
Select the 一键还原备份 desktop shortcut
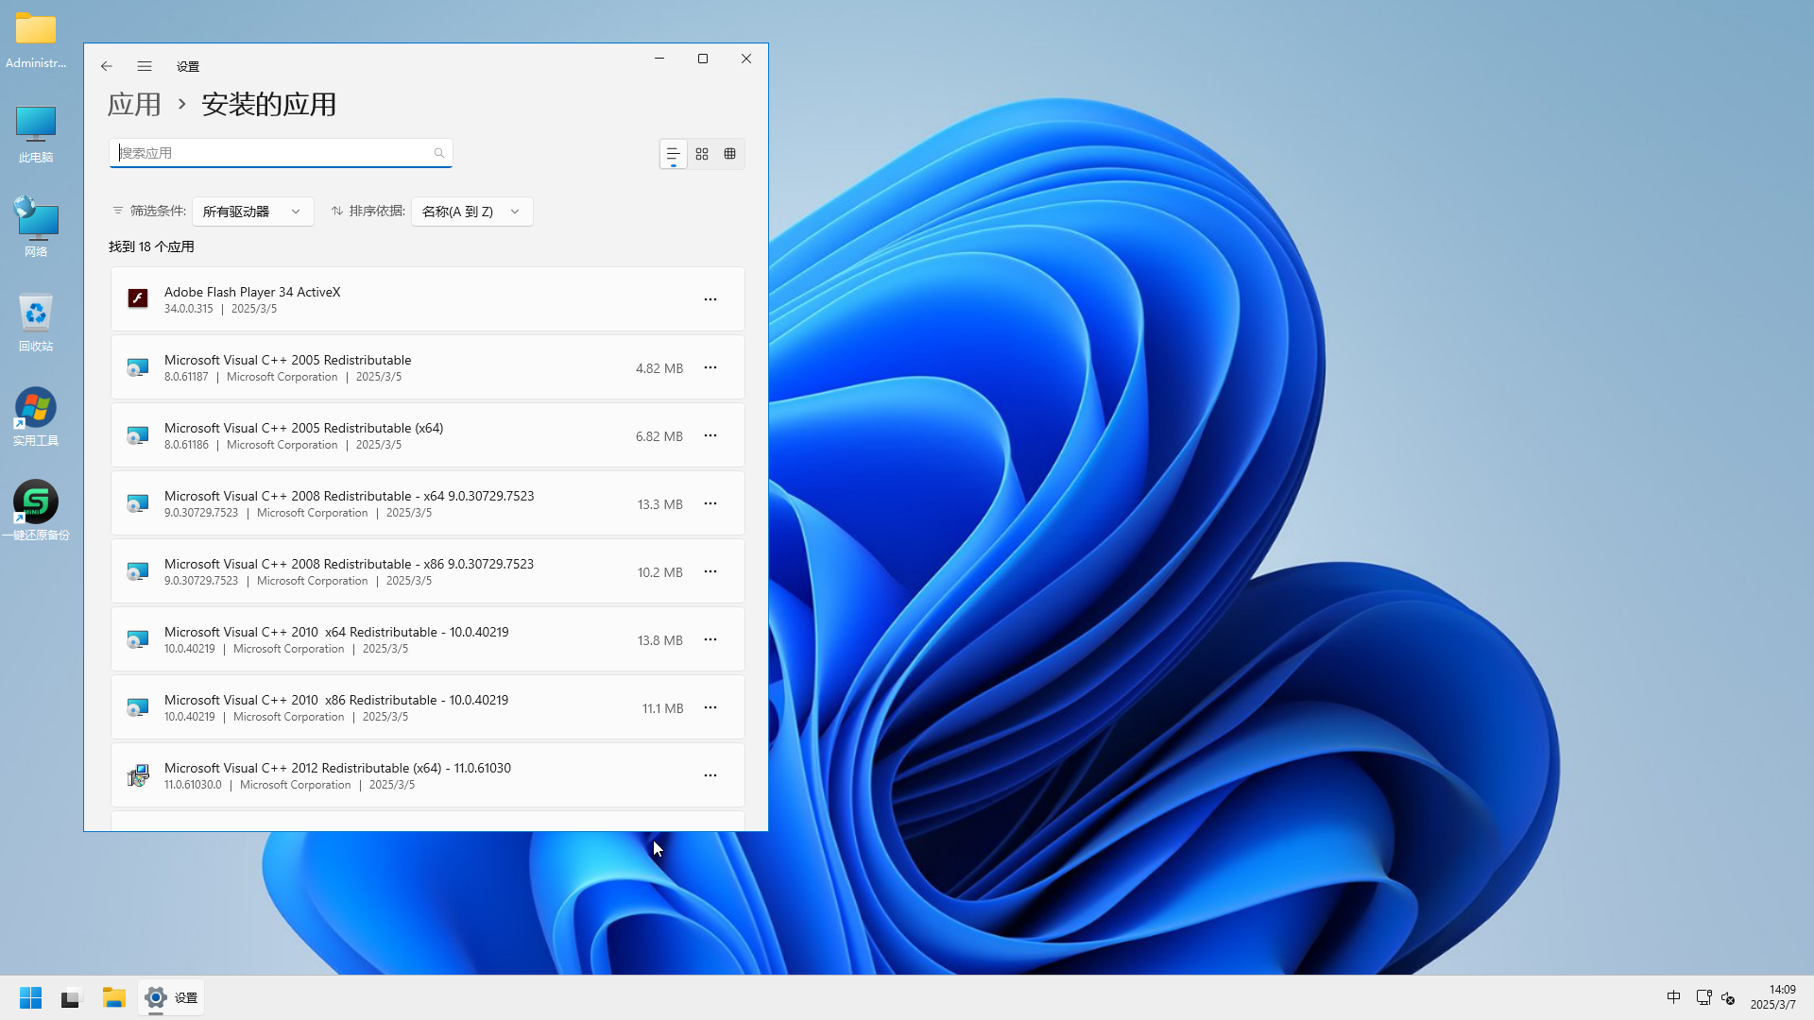point(36,511)
